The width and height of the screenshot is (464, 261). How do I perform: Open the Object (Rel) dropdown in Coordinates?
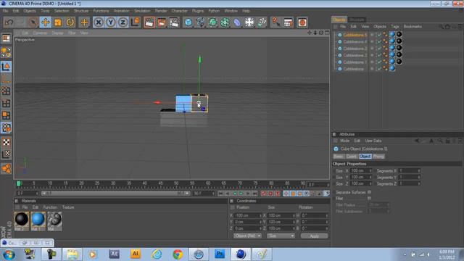[248, 236]
